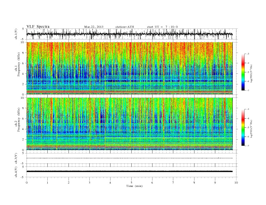
Task: Click the 'start UT = 7:10:0' label
Action: coord(162,27)
